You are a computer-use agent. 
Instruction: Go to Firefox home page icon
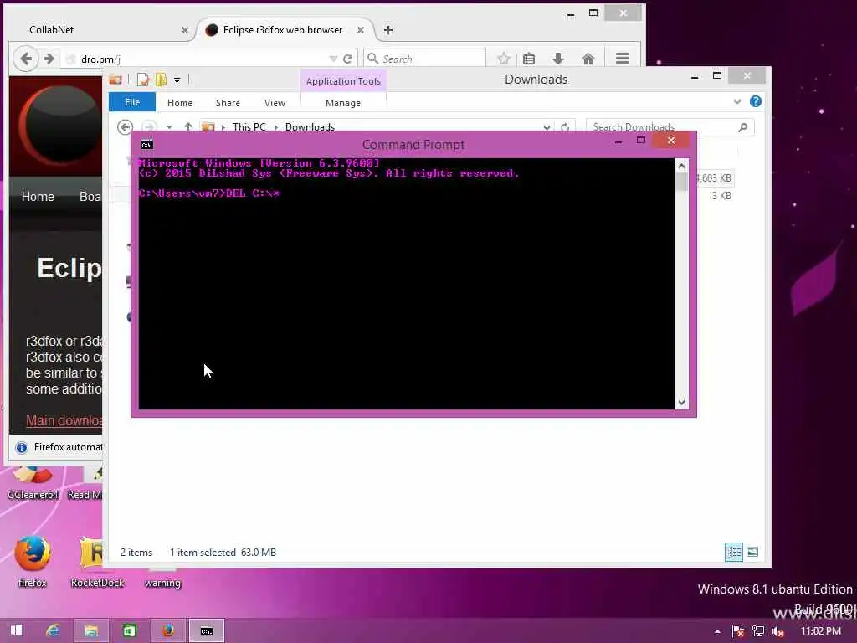(588, 59)
